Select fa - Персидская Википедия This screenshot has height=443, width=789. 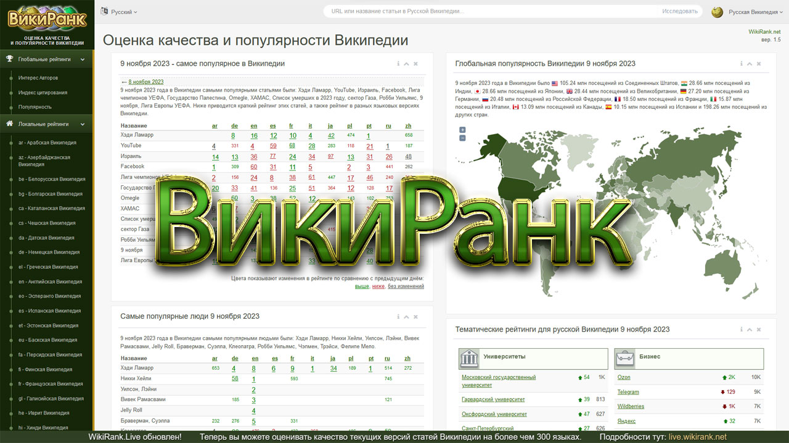point(50,354)
